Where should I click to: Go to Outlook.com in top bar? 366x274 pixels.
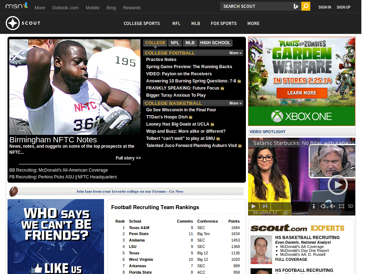pos(65,8)
